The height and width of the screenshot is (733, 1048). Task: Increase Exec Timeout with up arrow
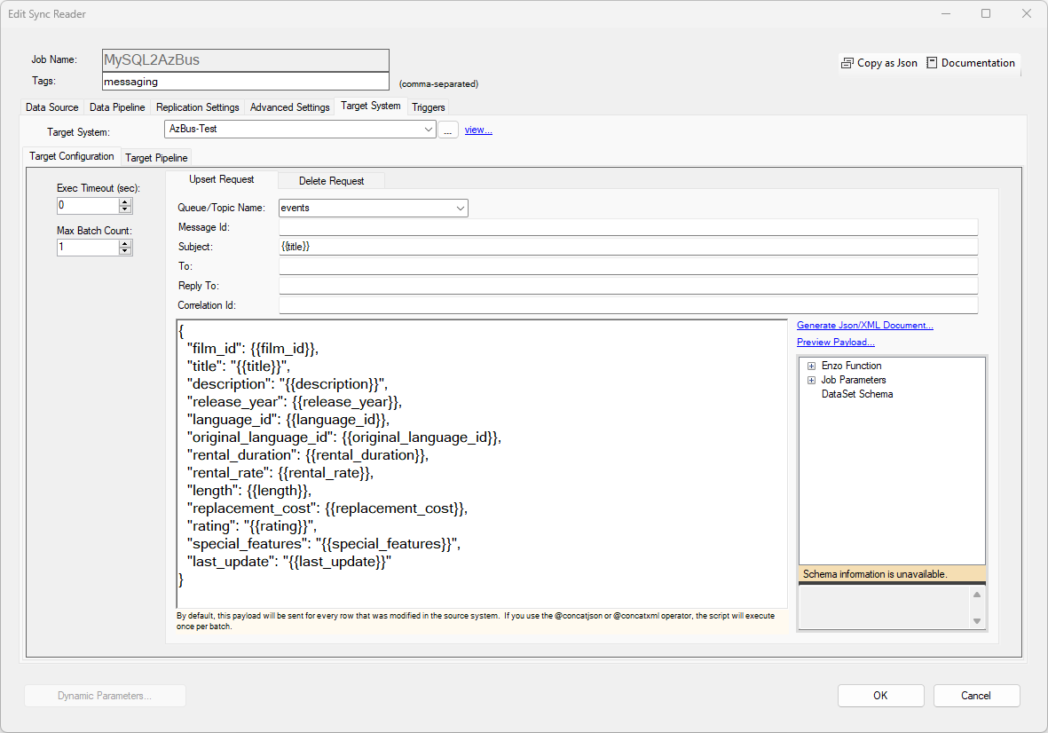(125, 201)
